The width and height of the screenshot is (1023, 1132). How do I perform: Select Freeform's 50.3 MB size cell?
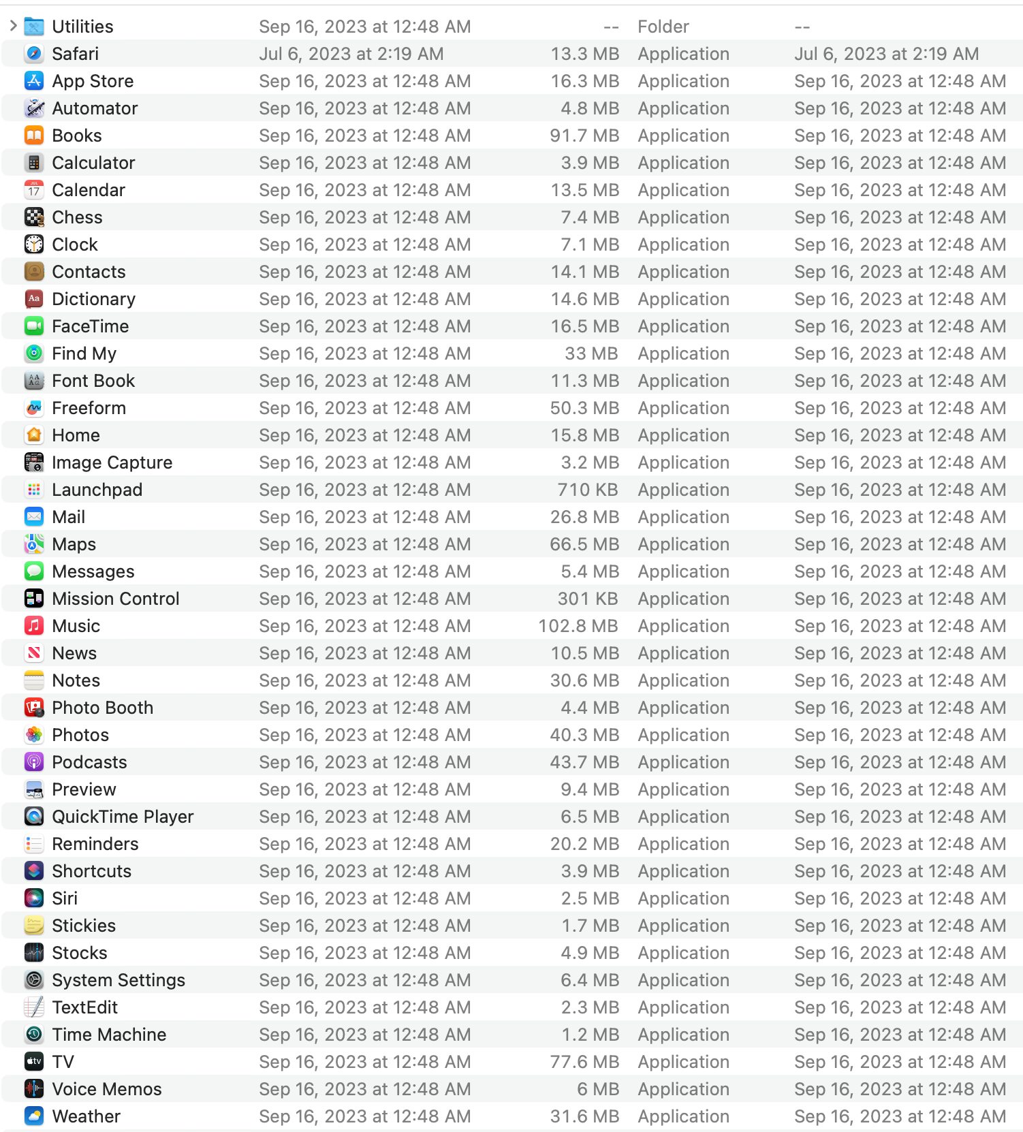coord(584,408)
